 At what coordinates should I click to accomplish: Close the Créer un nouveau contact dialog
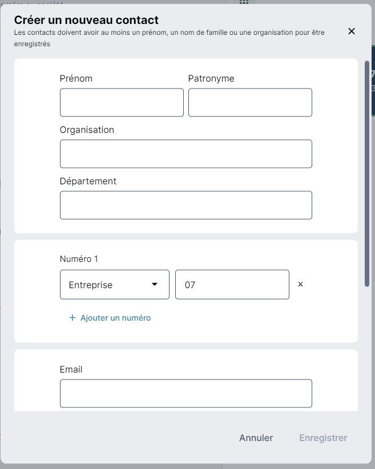pyautogui.click(x=352, y=31)
